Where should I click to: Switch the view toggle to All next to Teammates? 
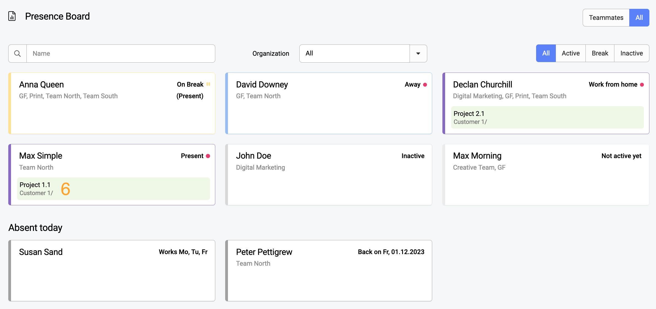(x=639, y=18)
